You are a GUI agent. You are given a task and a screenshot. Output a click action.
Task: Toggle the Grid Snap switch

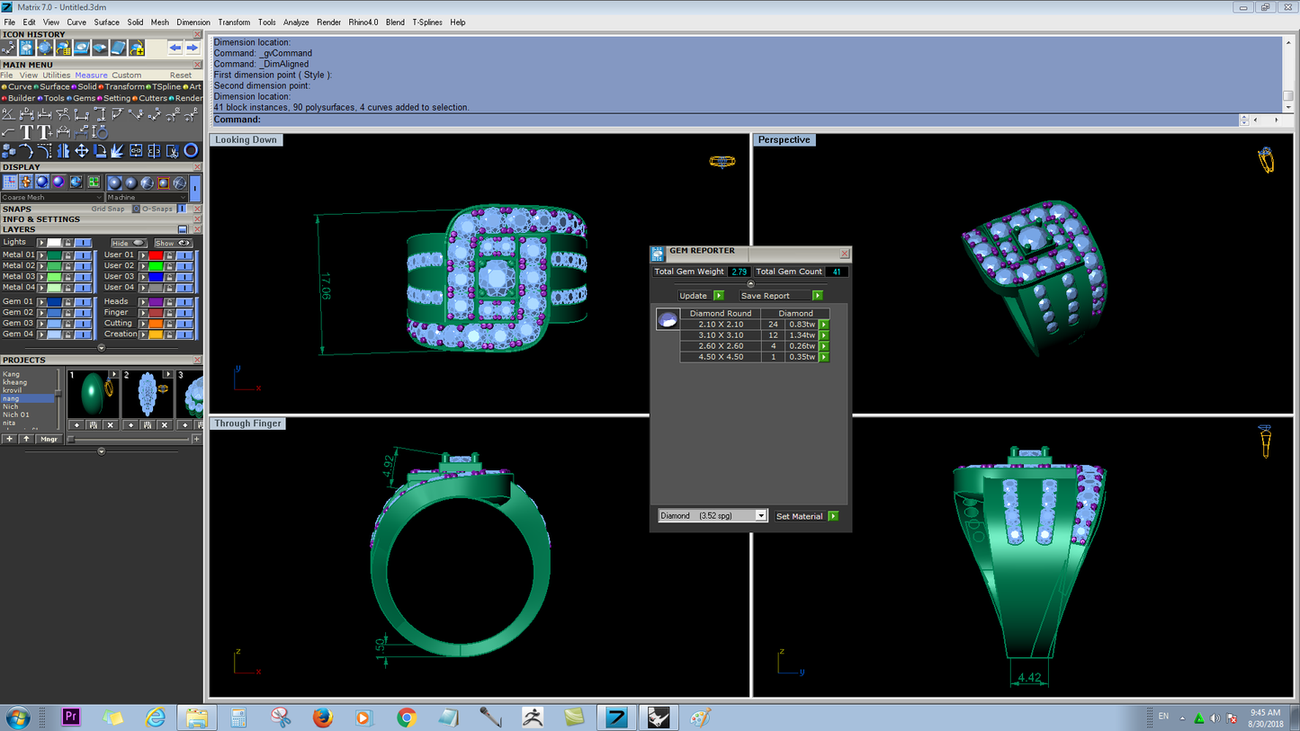click(x=136, y=209)
